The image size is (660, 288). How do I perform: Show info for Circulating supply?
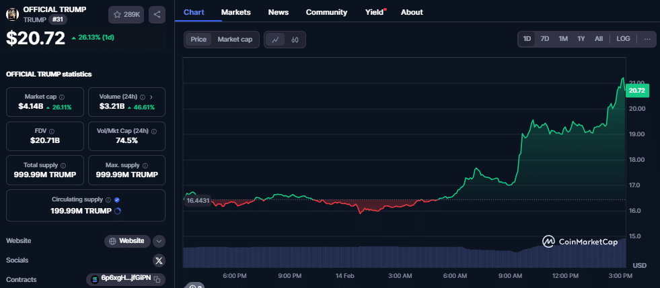pyautogui.click(x=108, y=200)
